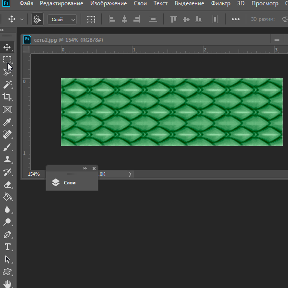Viewport: 288px width, 288px height.
Task: Open the Редактирование menu
Action: (x=61, y=3)
